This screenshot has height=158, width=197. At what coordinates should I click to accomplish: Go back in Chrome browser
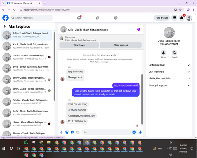4,9
